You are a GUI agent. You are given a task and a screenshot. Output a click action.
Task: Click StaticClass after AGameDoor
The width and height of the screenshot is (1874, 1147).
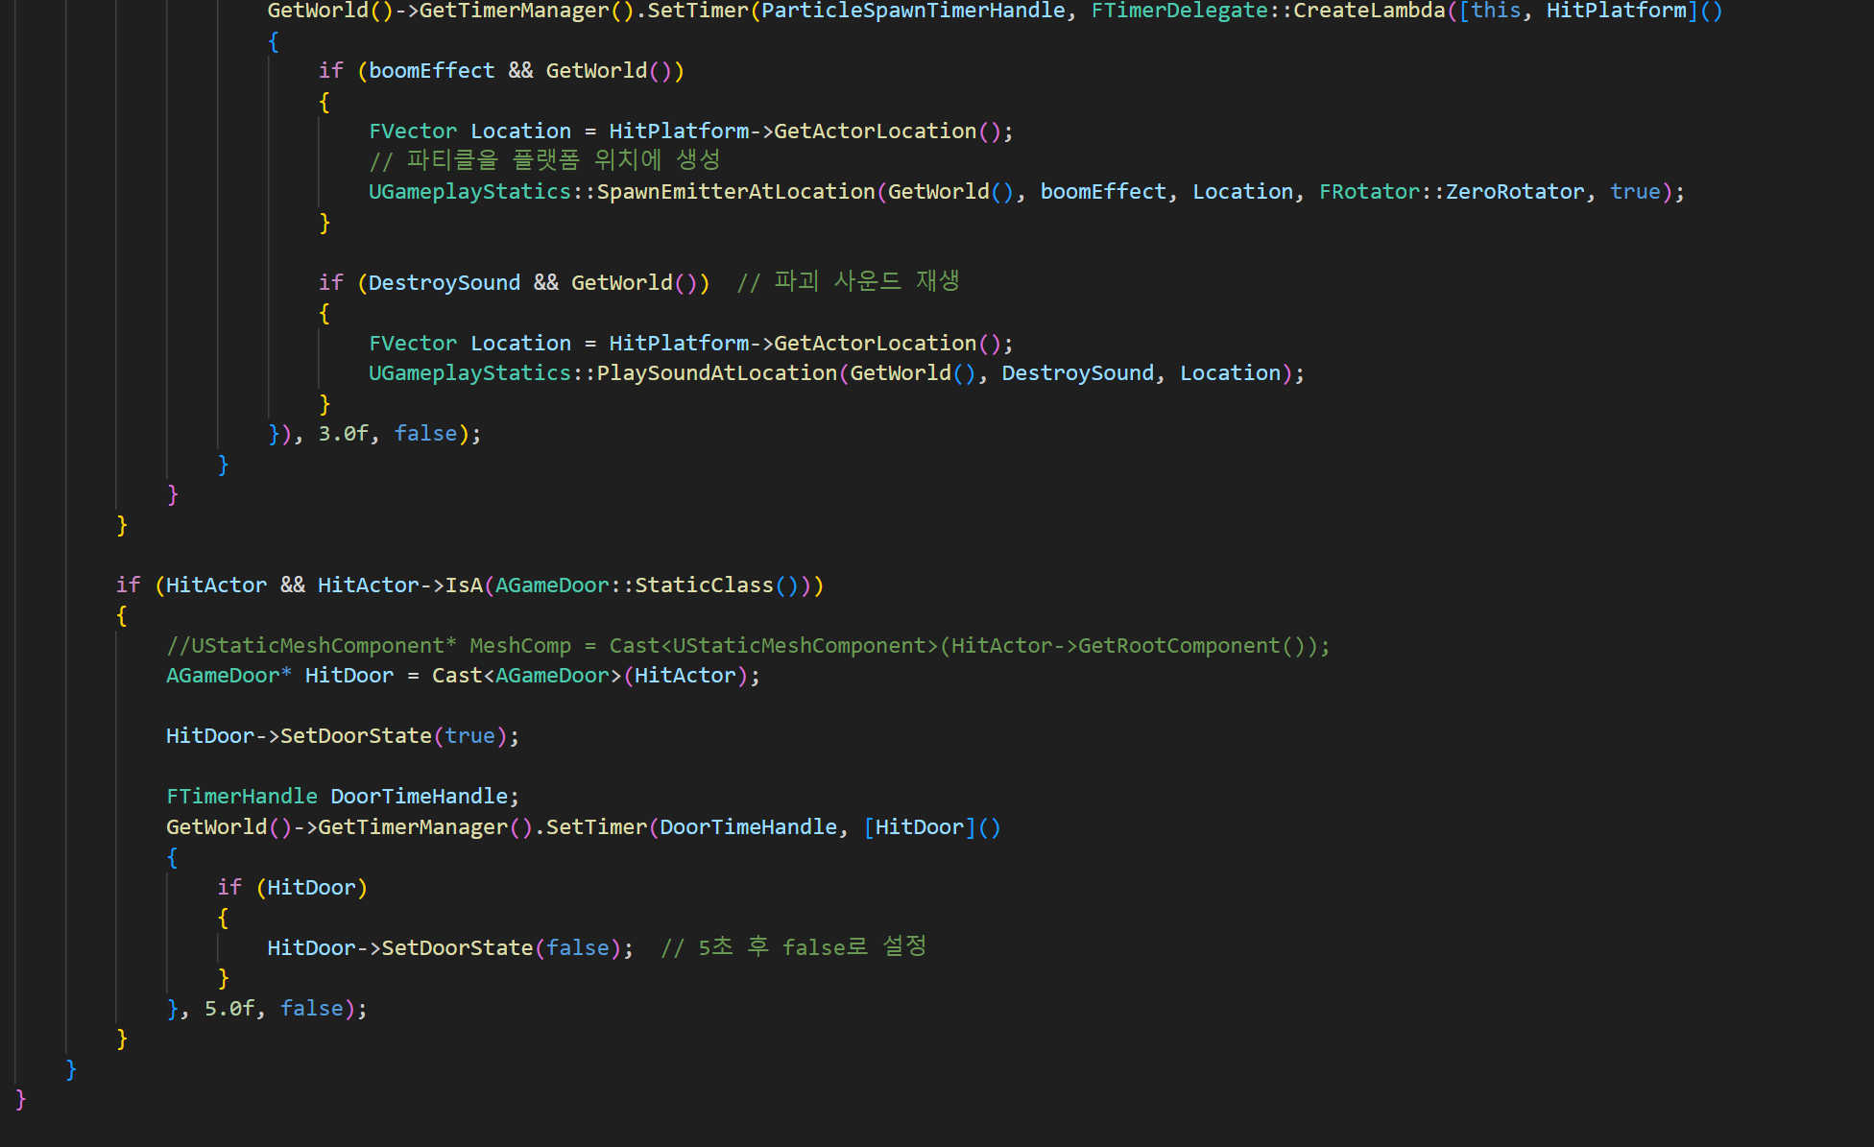[704, 585]
